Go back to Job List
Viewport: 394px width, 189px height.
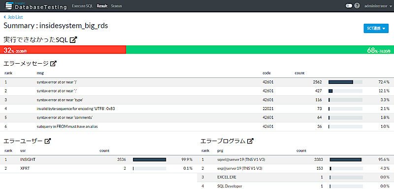point(13,17)
